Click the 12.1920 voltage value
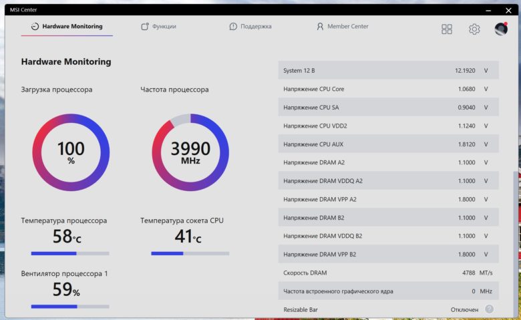 point(465,70)
